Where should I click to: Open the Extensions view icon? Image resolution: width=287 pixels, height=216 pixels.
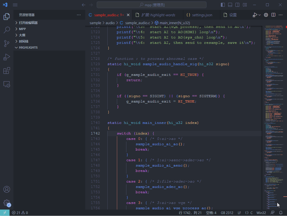point(7,71)
